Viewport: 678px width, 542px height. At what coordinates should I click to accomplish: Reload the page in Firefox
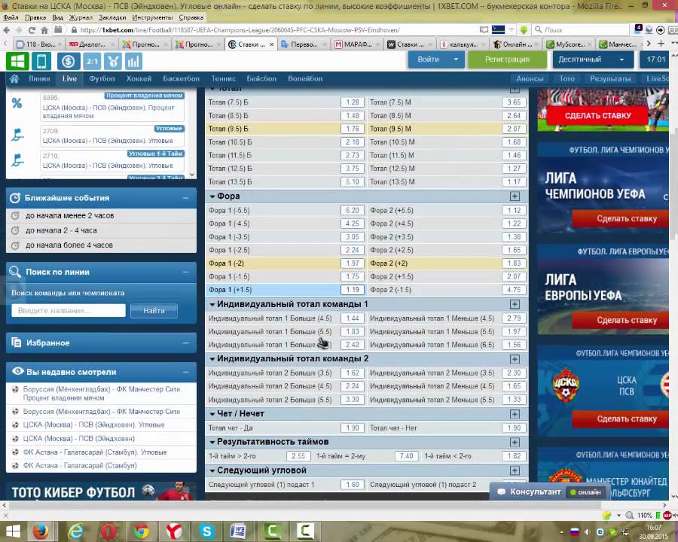click(32, 30)
